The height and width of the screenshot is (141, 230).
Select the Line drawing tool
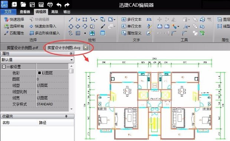click(71, 20)
